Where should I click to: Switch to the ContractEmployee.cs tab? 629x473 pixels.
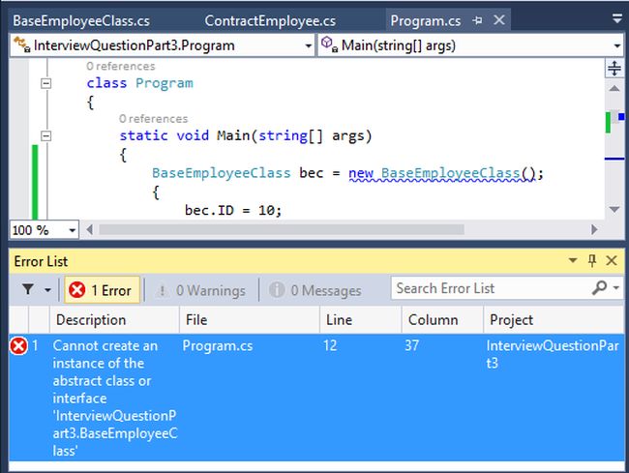point(270,20)
